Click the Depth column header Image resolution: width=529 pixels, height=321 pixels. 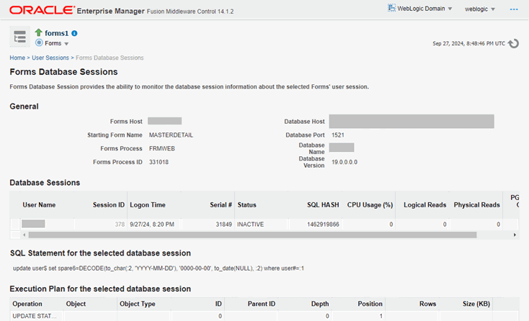coord(320,304)
